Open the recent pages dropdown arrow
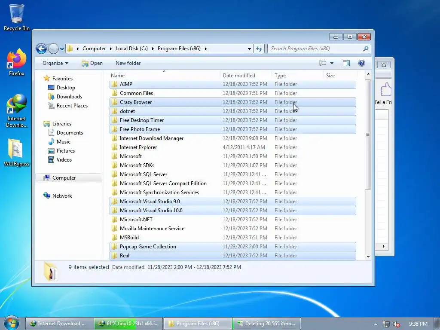 62,49
